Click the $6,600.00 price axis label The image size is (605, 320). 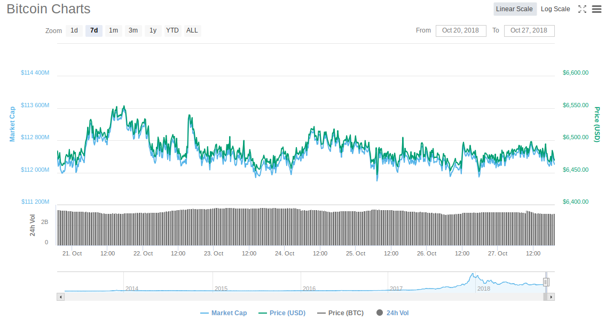point(575,73)
